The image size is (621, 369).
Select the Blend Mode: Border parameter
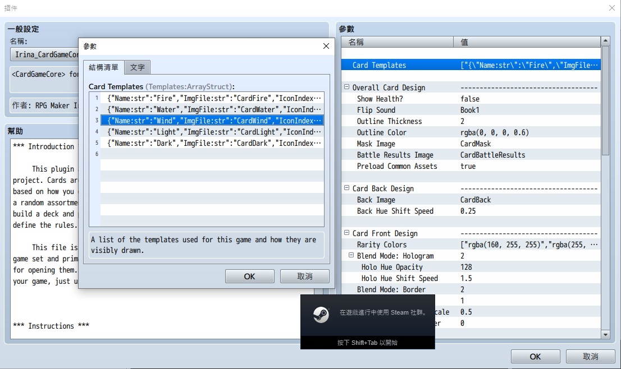pyautogui.click(x=471, y=289)
